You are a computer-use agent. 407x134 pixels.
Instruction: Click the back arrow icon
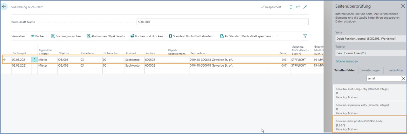point(4,7)
